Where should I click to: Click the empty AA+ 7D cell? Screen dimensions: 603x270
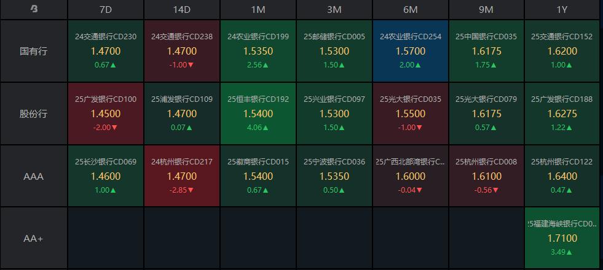[x=106, y=238]
